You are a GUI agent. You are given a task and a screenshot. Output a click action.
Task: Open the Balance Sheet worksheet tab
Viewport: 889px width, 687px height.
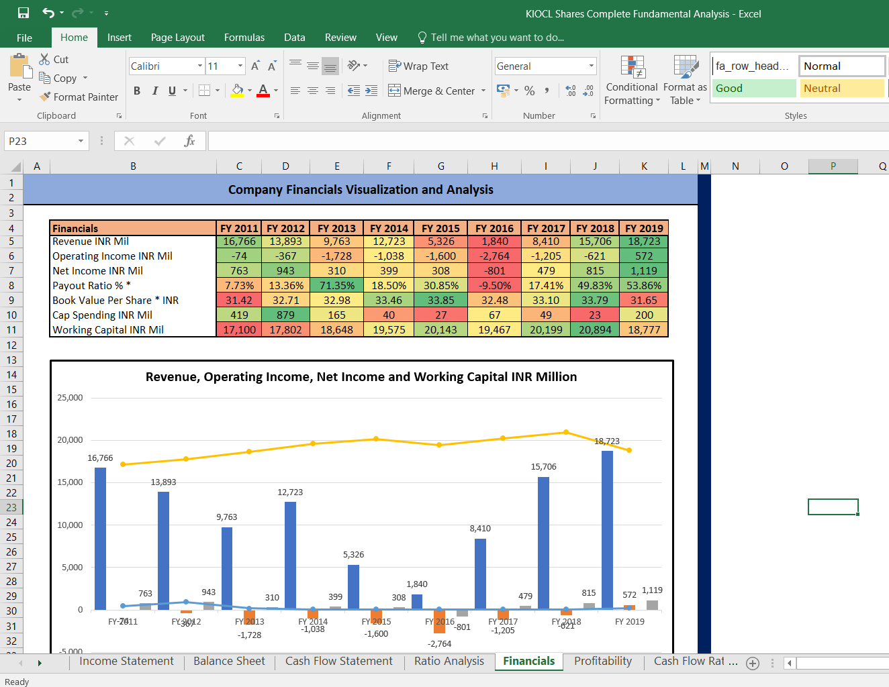click(229, 662)
